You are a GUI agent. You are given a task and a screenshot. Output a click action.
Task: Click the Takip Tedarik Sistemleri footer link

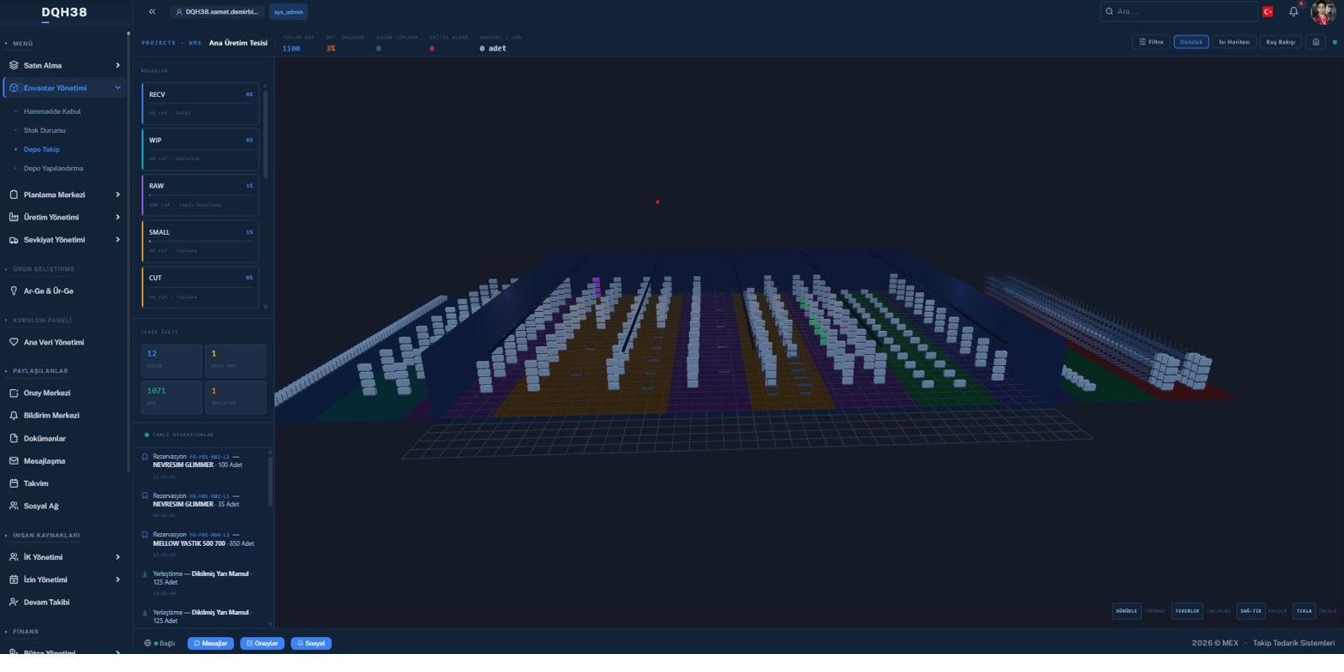click(x=1293, y=643)
